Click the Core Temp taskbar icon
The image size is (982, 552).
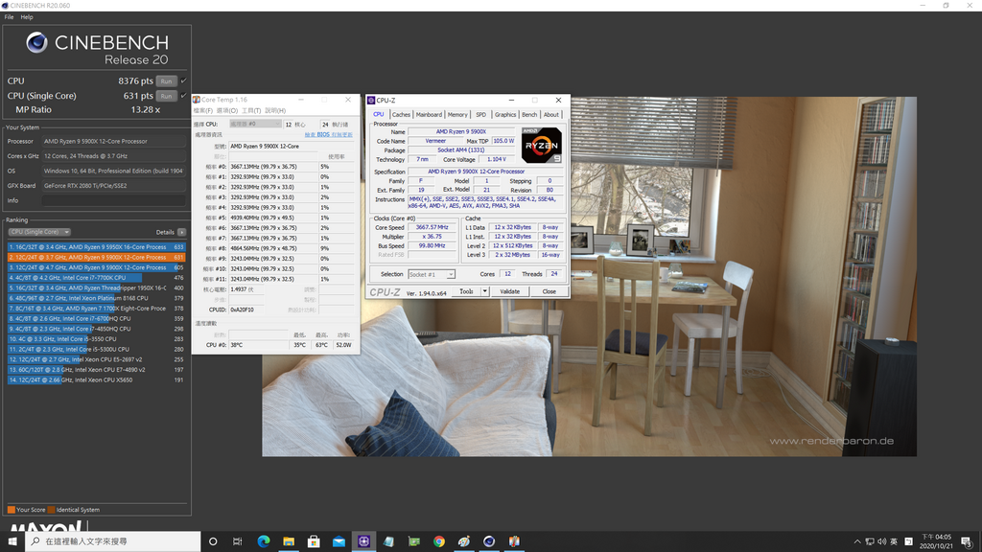[x=514, y=541]
